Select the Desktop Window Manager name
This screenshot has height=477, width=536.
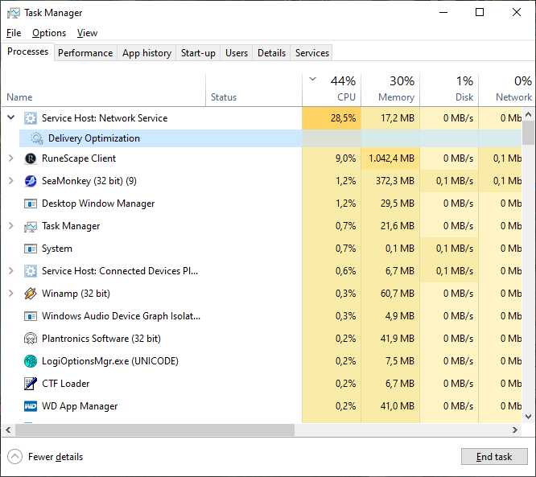point(98,204)
